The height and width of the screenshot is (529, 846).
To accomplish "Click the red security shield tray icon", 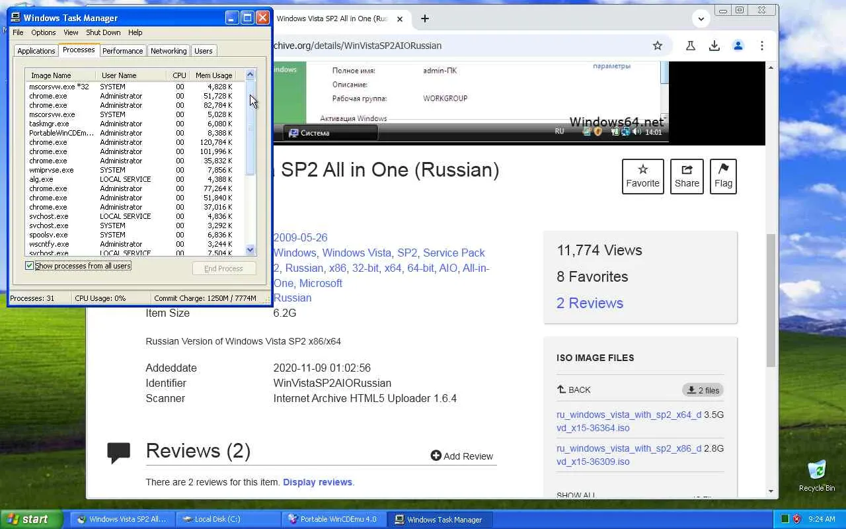I will point(797,519).
